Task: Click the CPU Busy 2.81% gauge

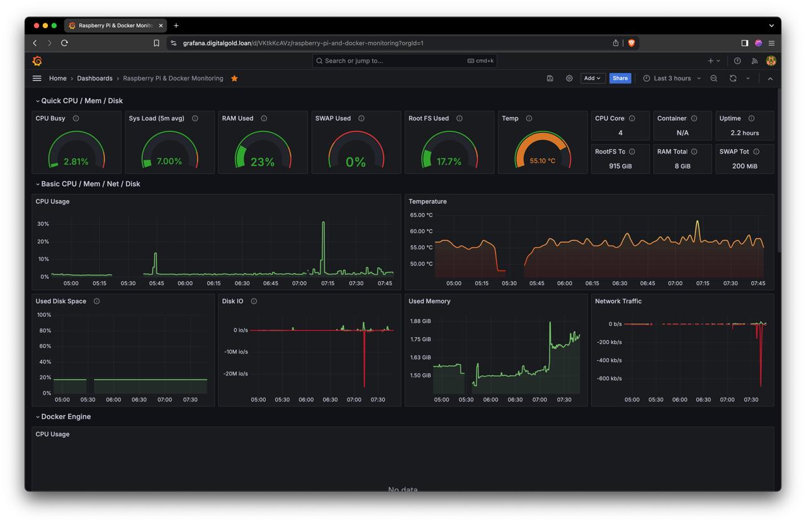Action: tap(76, 149)
